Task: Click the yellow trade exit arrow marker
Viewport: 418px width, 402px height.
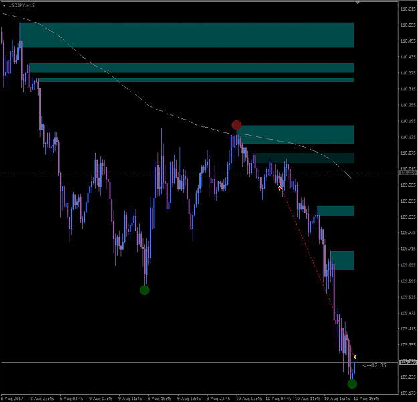Action: (355, 357)
